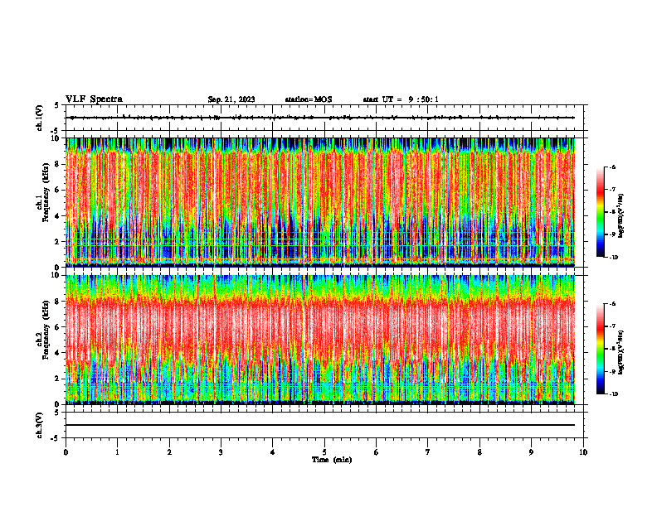Click the "2" kHz tick on ch.1 frequency axis

tap(58, 241)
